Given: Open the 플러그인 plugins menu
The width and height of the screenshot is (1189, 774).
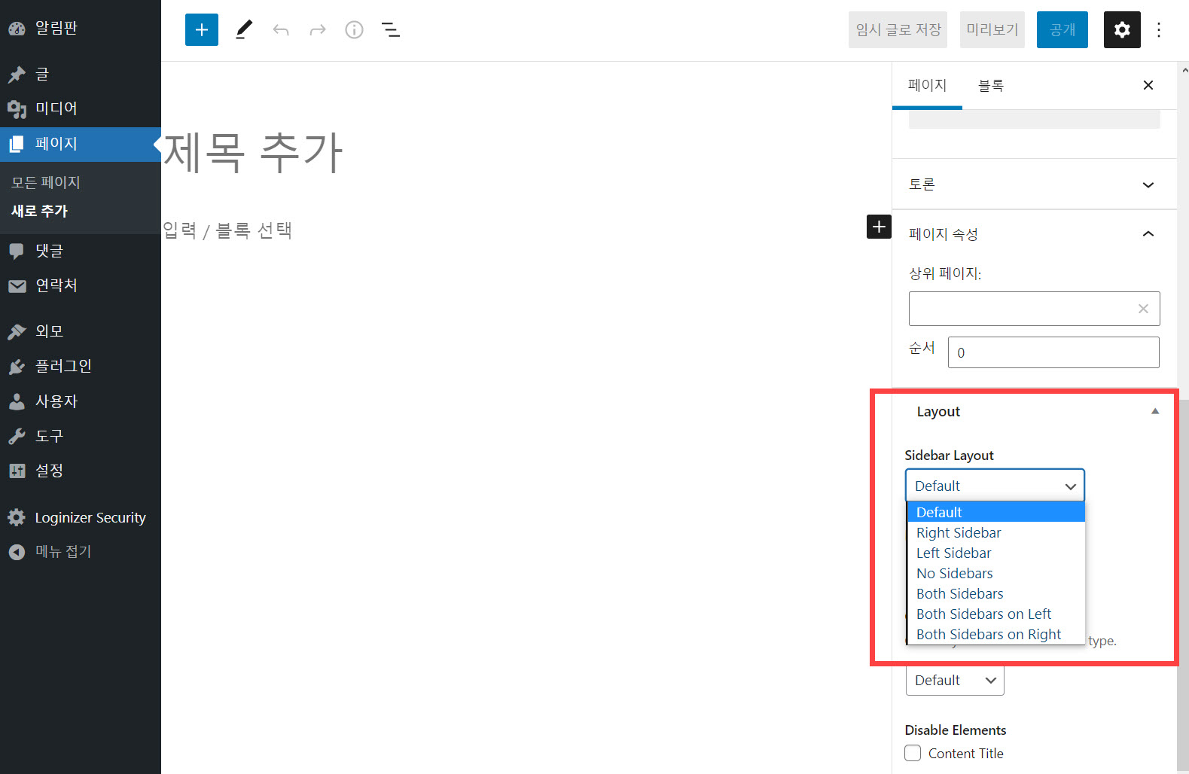Looking at the screenshot, I should [x=81, y=366].
